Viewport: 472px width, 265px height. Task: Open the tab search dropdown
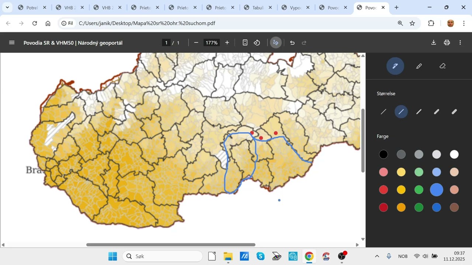point(7,7)
